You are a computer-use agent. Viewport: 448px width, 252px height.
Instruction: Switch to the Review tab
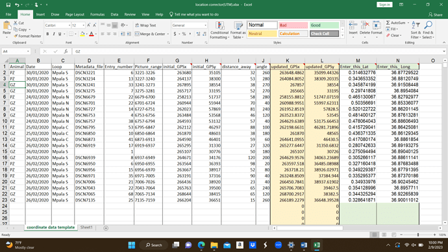coord(130,14)
